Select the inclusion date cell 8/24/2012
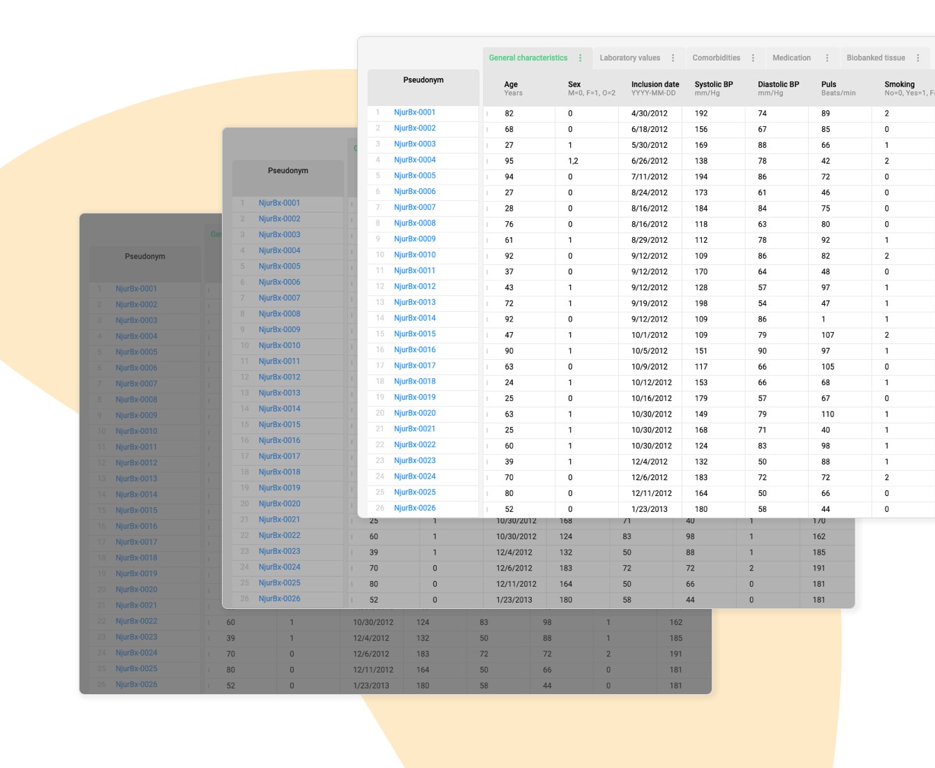 (x=650, y=193)
